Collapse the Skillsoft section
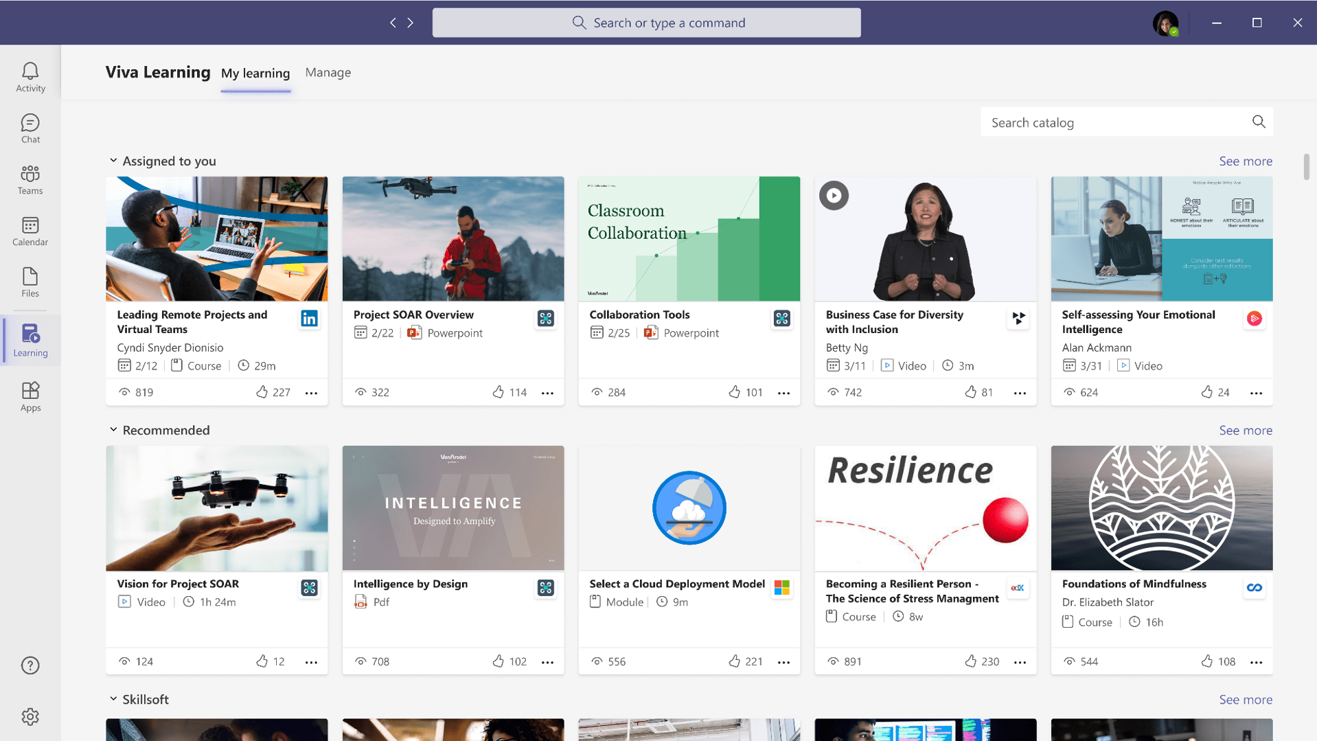The image size is (1317, 741). (113, 699)
